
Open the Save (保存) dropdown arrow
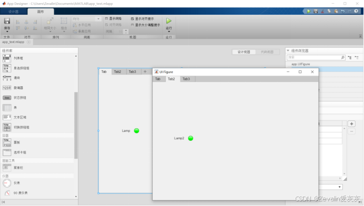tap(7, 32)
